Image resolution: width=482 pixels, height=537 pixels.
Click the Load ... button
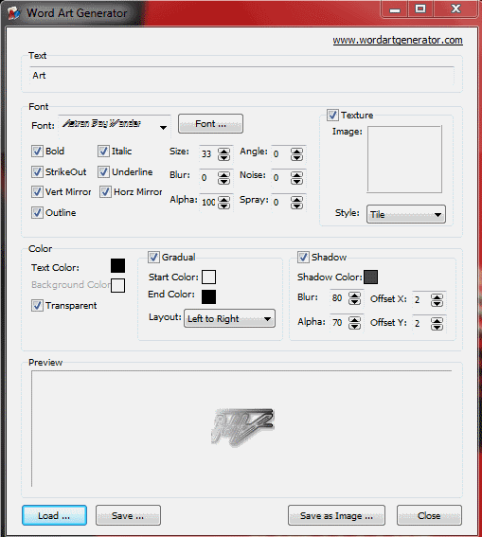point(54,515)
